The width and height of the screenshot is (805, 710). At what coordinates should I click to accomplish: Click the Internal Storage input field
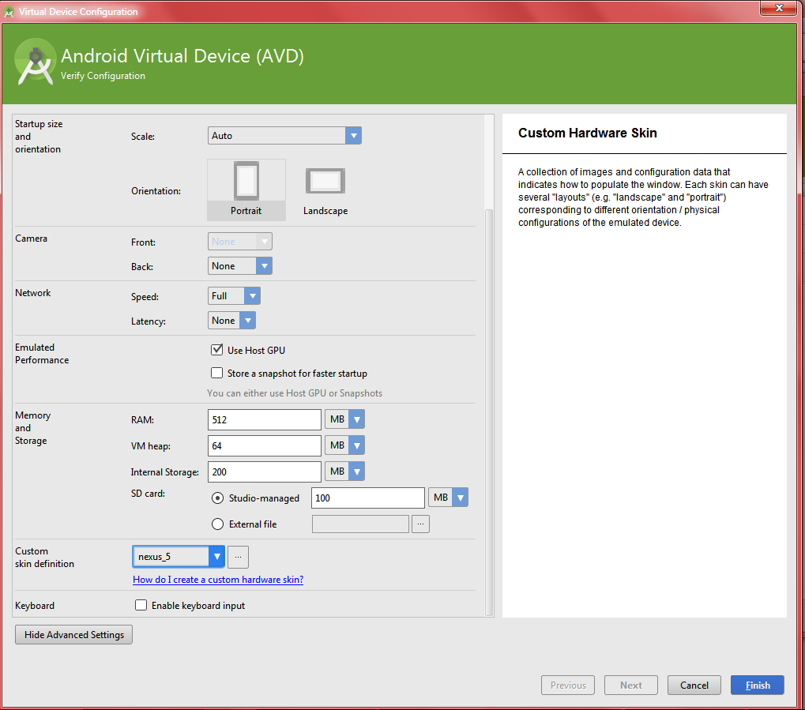coord(265,471)
